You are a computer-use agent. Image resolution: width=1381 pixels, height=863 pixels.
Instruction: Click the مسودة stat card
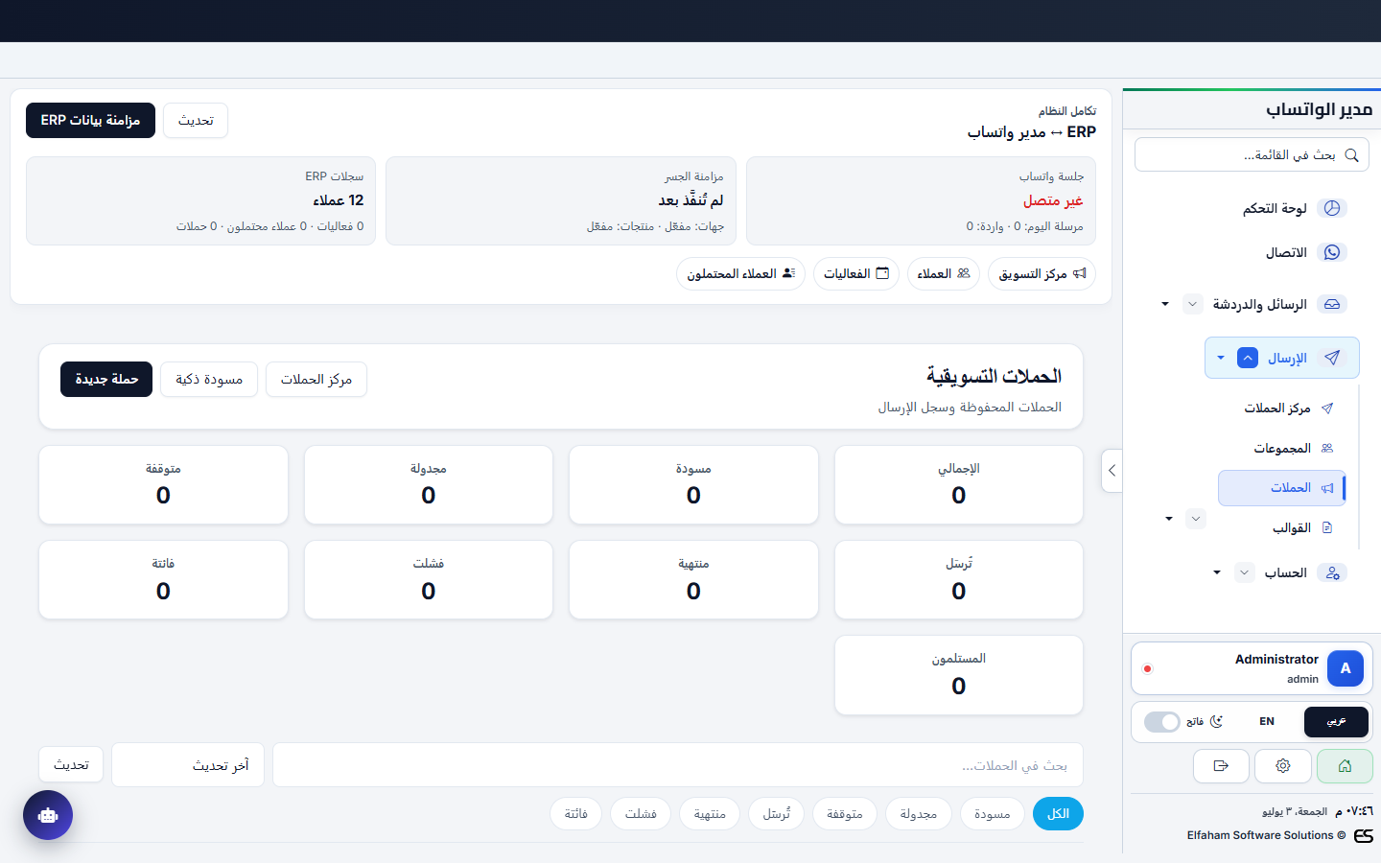pos(693,485)
